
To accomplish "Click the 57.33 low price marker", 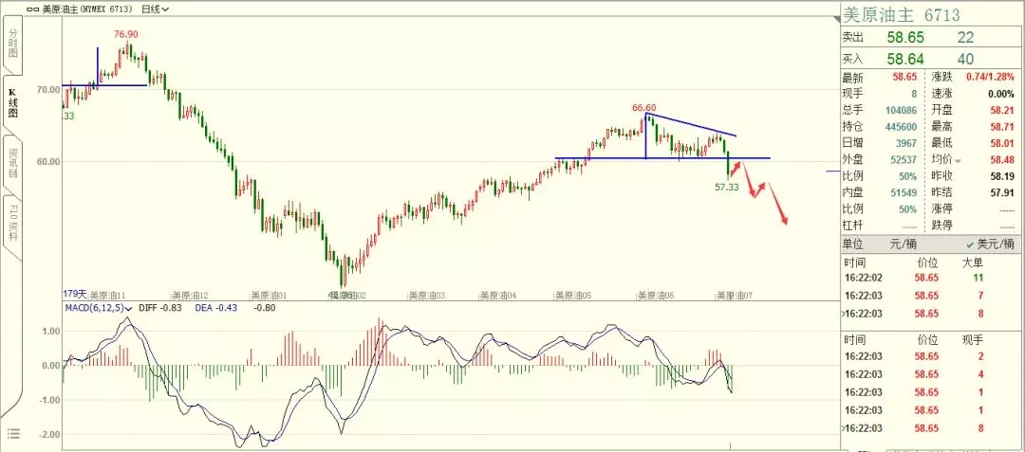I will tap(726, 188).
